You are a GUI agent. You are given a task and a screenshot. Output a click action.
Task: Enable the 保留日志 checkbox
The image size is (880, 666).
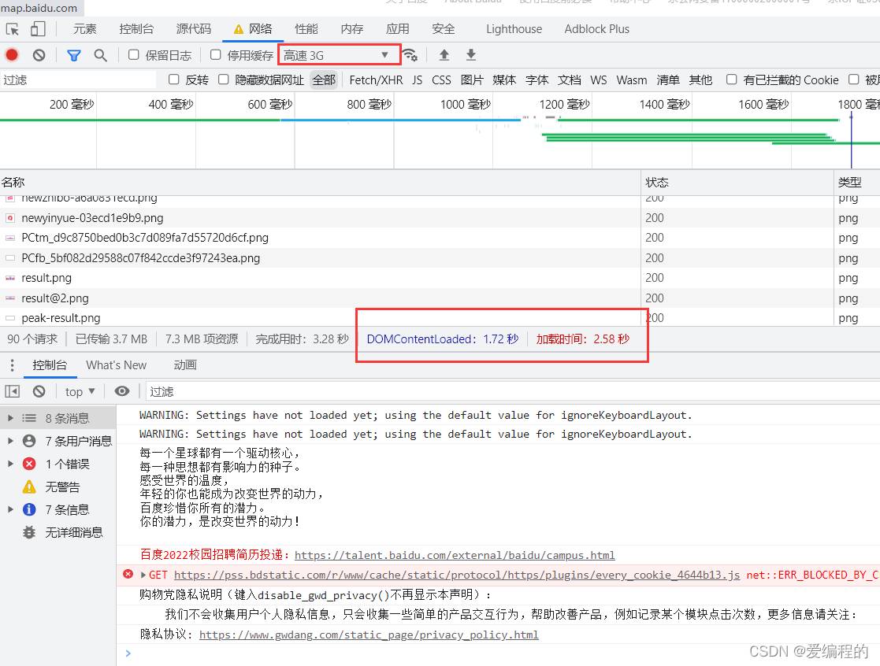(134, 54)
